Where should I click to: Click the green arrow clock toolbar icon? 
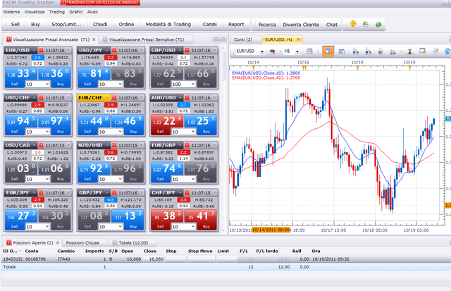click(x=365, y=25)
